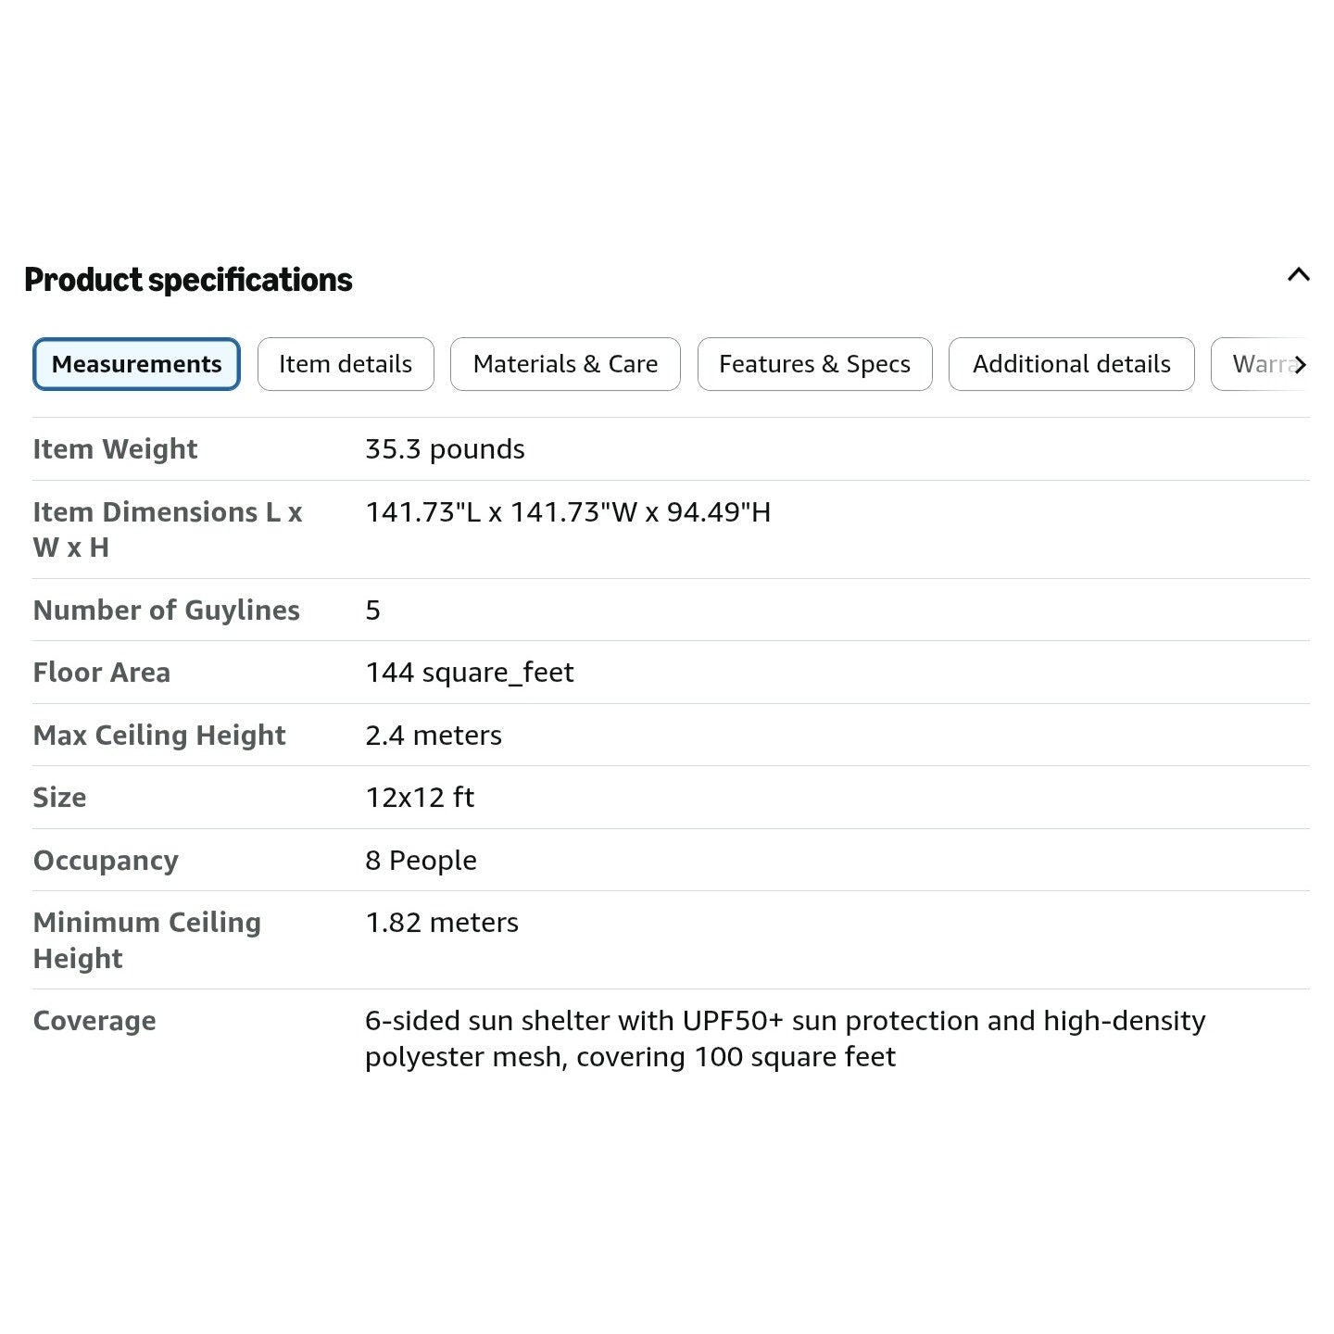Open the Features & Specs tab
1334x1334 pixels.
pyautogui.click(x=814, y=364)
